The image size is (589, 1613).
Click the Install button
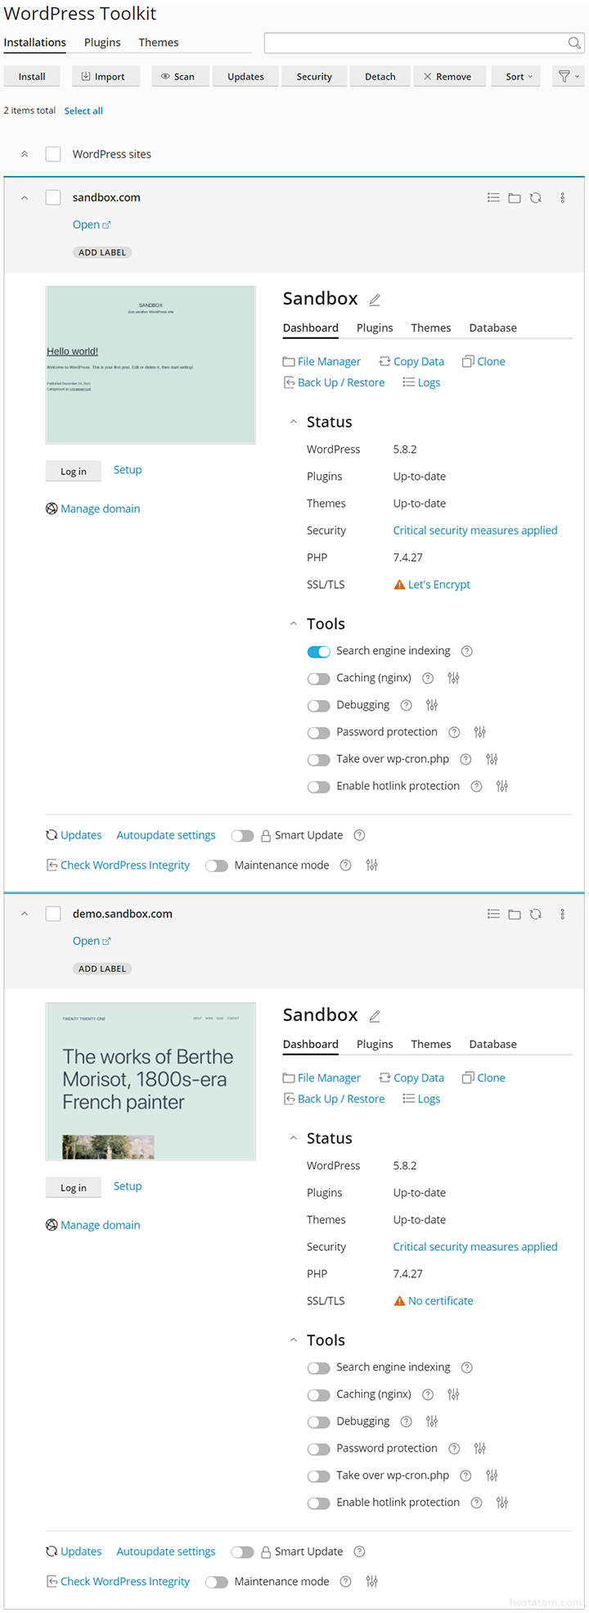click(x=32, y=76)
